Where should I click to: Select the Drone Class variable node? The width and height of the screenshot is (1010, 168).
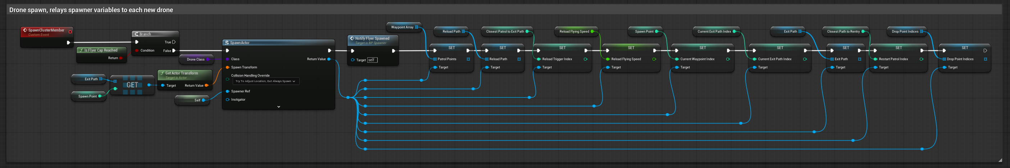[196, 59]
